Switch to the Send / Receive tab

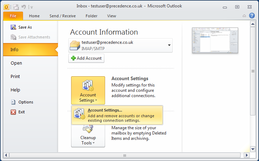(62, 16)
